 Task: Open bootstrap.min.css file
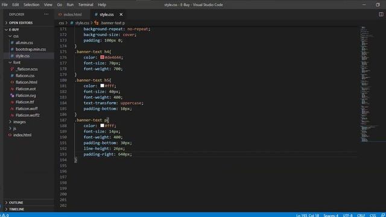[x=31, y=49]
